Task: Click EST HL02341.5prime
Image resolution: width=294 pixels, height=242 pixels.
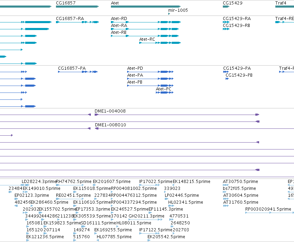Action: tap(186, 202)
